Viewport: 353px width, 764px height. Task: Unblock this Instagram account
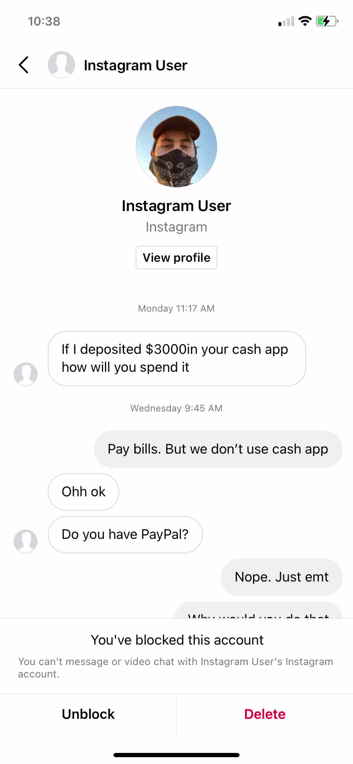pos(88,714)
